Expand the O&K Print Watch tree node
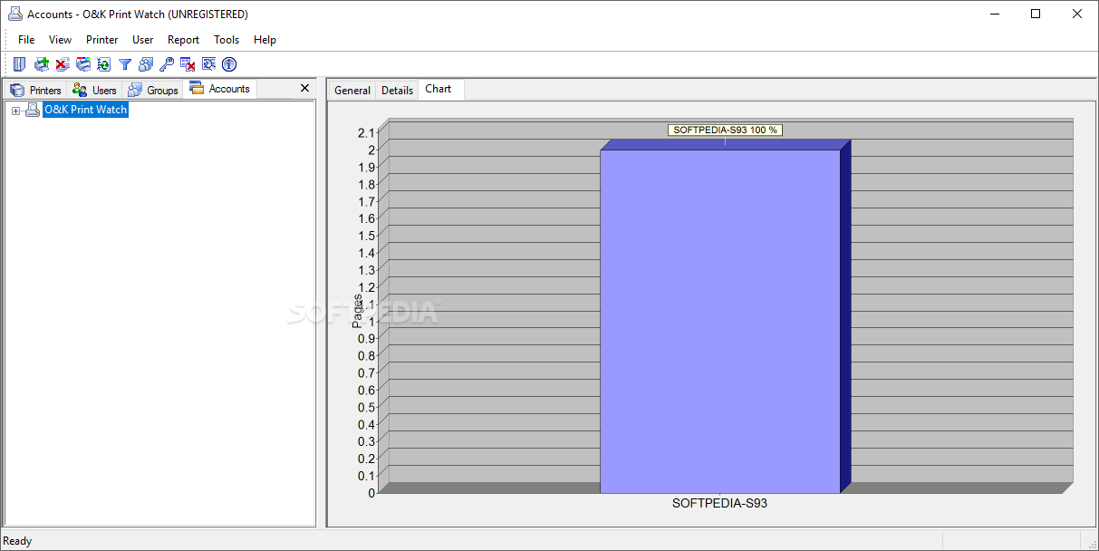This screenshot has height=551, width=1099. click(15, 111)
